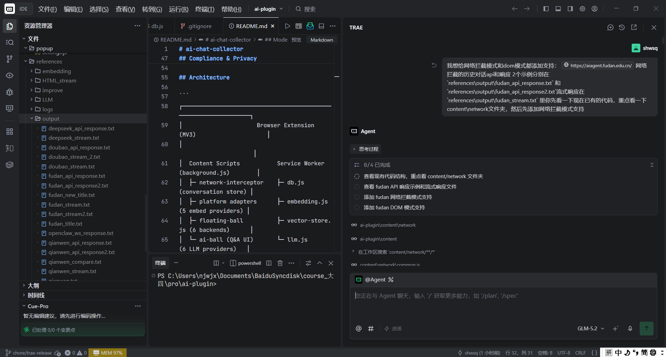Screen dimensions: 666x357
Task: Click the 知 knowledge icon in activity bar
Action: point(10,148)
